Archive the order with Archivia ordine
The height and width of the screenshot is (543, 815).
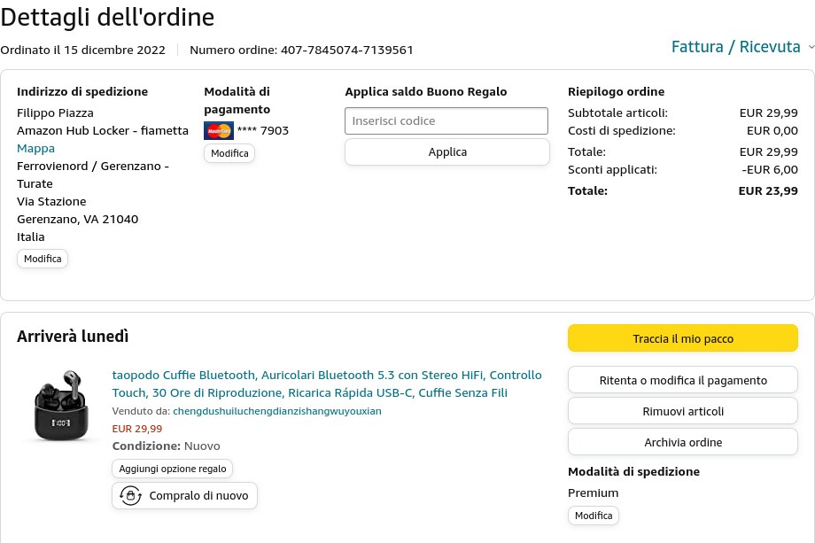click(682, 442)
